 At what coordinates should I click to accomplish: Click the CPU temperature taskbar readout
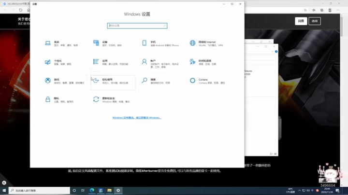290,191
